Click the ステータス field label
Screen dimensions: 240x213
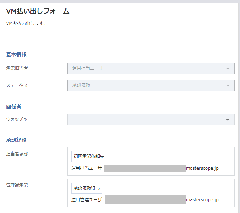17,85
